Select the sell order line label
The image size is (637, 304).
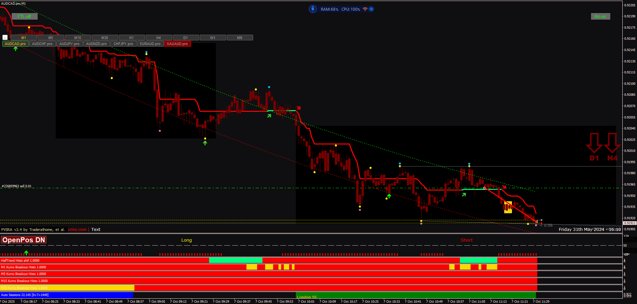click(x=17, y=186)
